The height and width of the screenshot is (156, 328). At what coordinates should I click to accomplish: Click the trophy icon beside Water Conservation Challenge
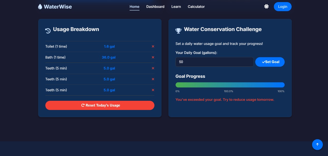tap(178, 31)
